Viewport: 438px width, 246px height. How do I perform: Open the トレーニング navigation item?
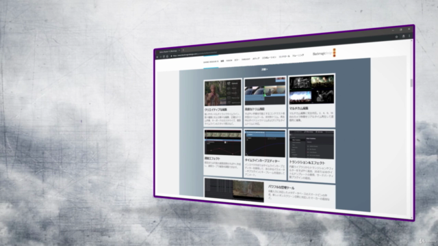[x=298, y=55]
